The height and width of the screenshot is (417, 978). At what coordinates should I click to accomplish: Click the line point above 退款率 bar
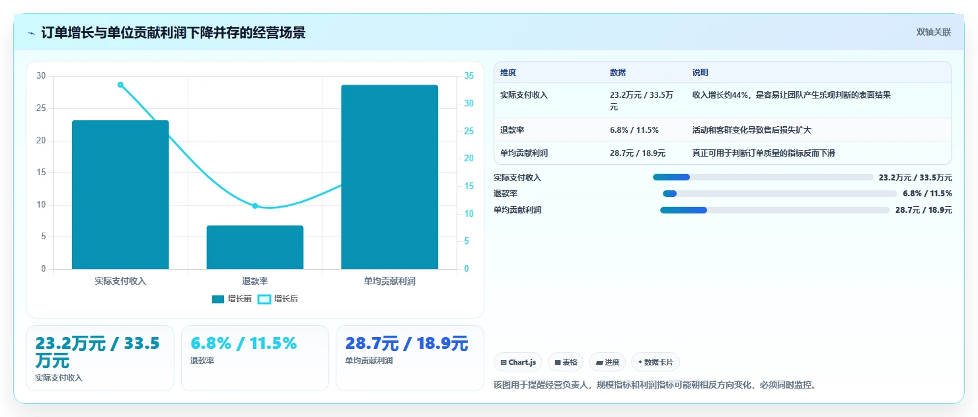coord(255,206)
